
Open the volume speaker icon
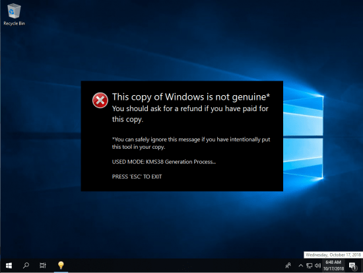[x=317, y=266]
